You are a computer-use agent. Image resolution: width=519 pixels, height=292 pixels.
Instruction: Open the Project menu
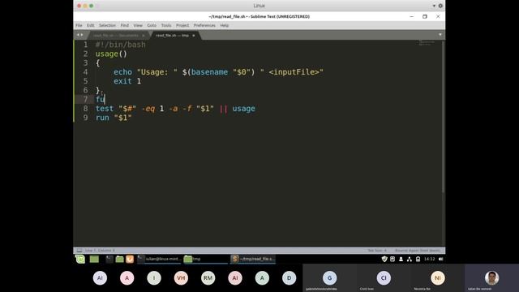point(182,25)
